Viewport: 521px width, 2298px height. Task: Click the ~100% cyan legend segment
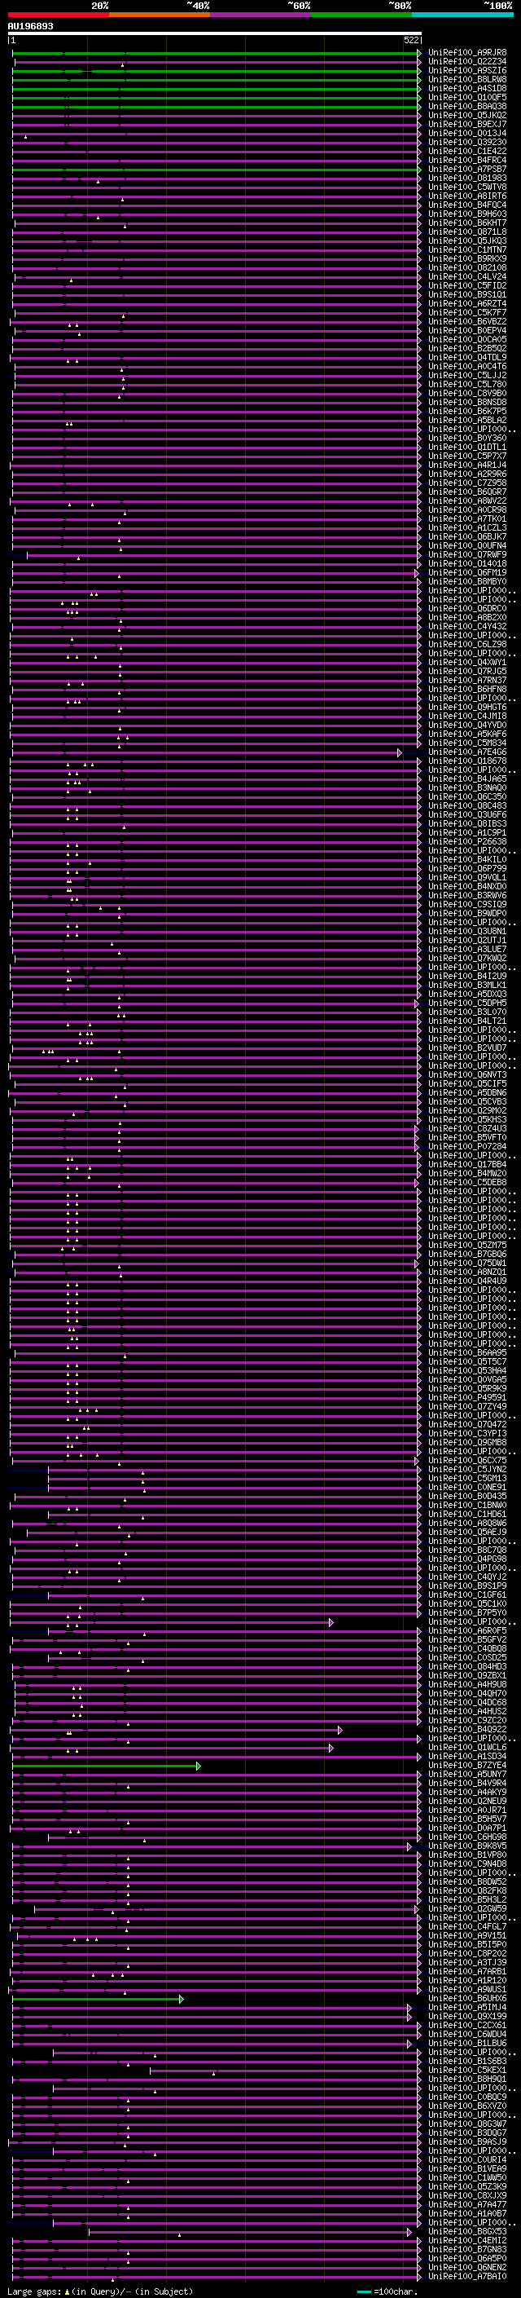pos(462,15)
